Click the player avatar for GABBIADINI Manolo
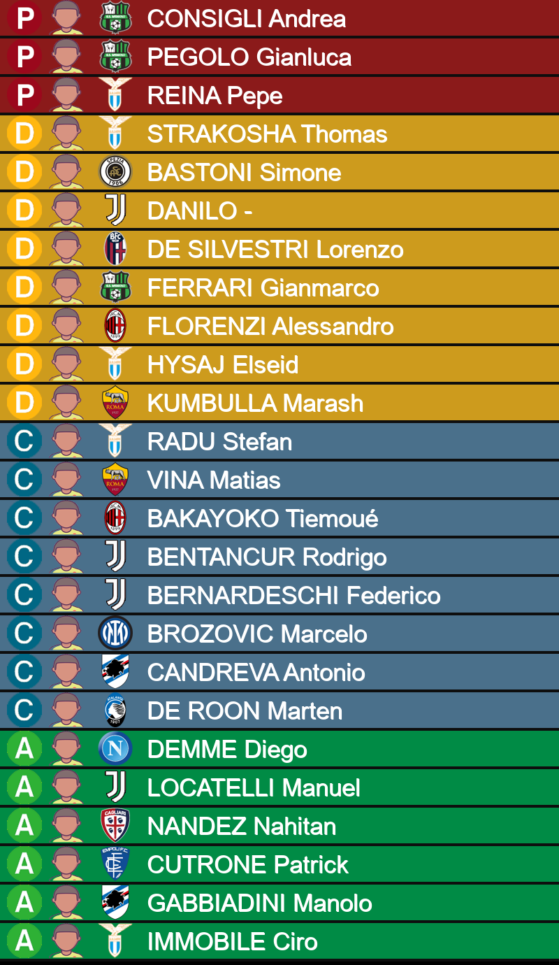Image resolution: width=559 pixels, height=965 pixels. tap(66, 903)
